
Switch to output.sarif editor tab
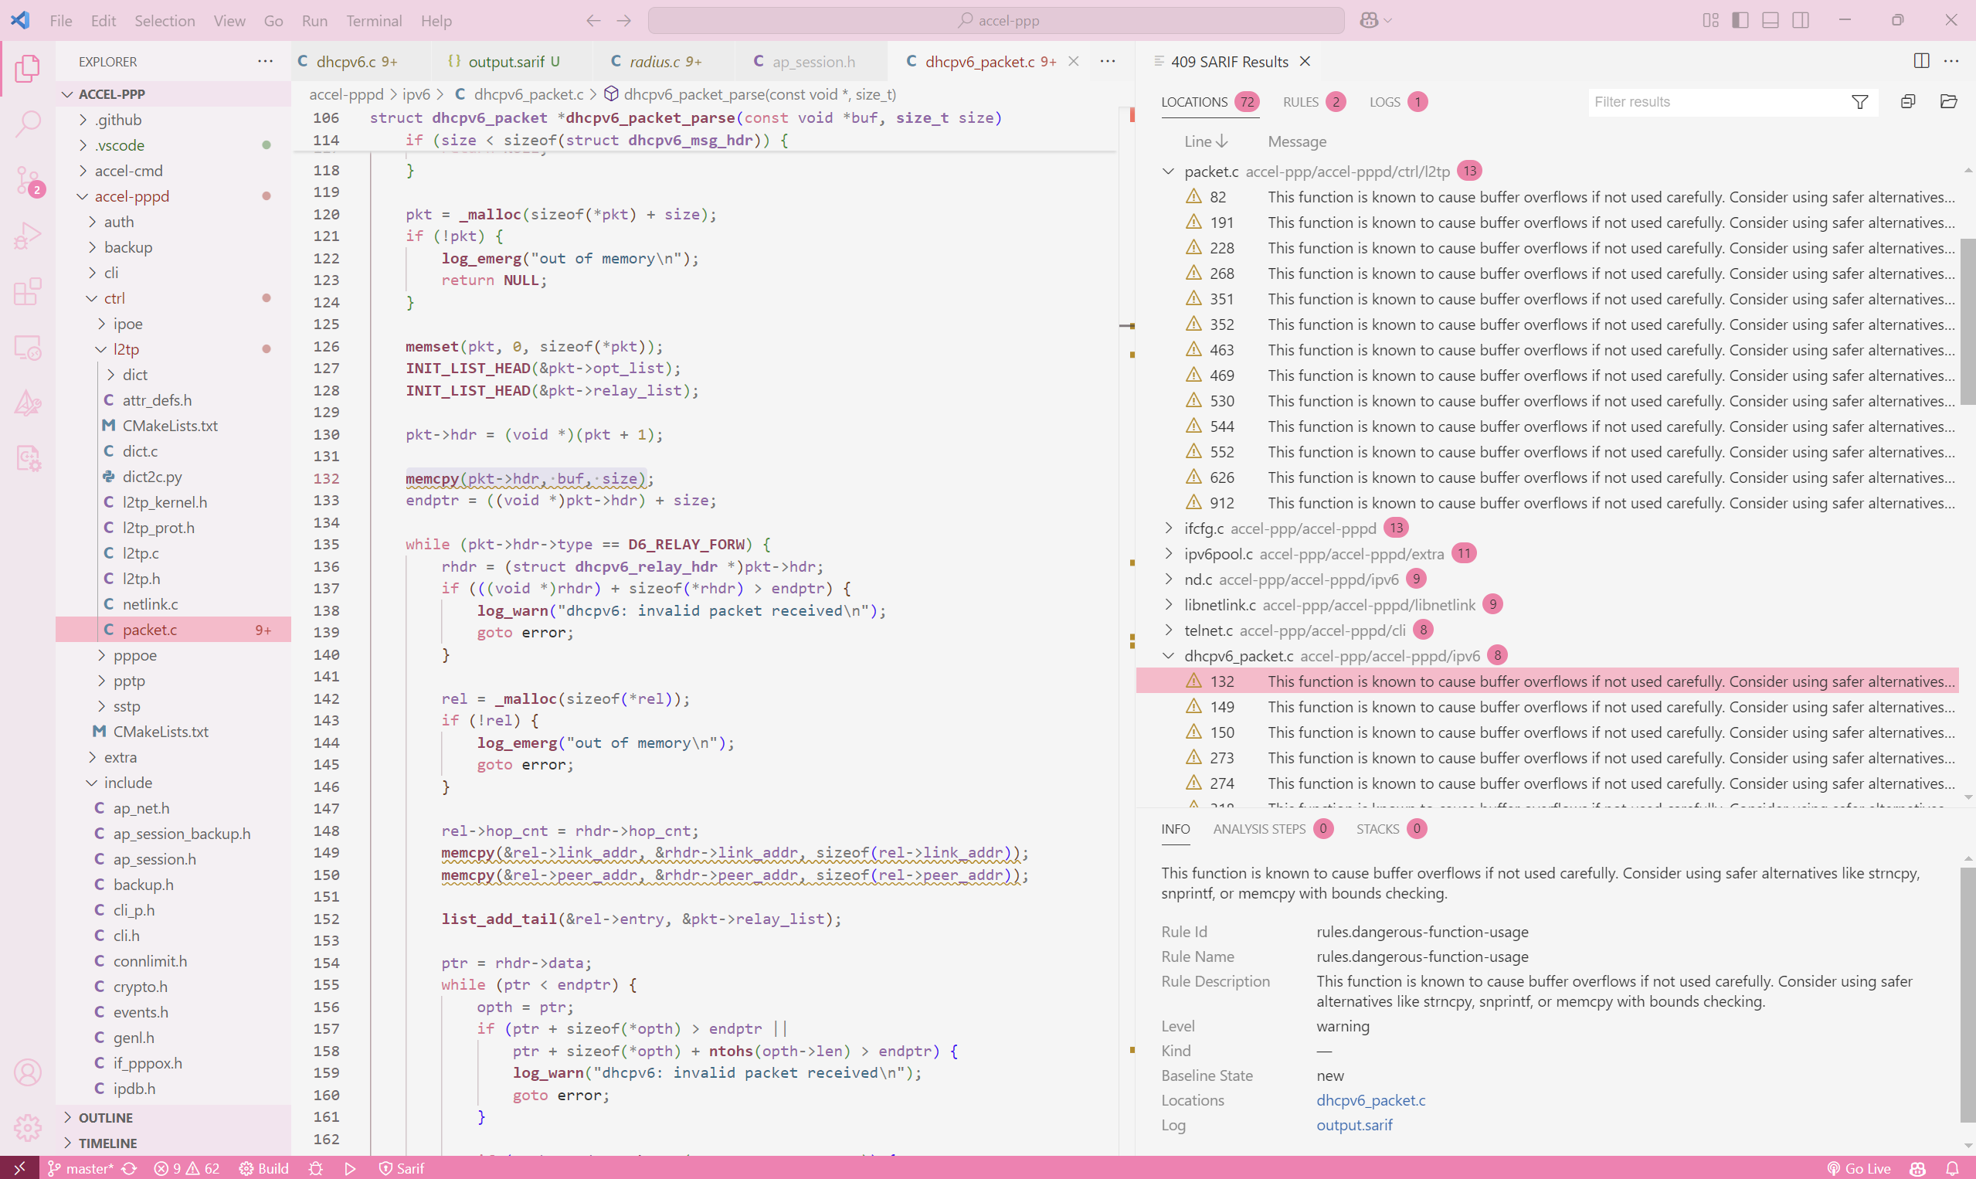[x=514, y=61]
